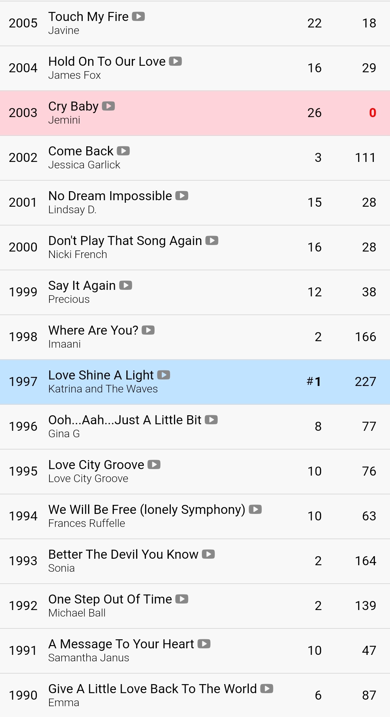Play A Message To Your Heart video
Viewport: 390px width, 717px height.
click(x=204, y=644)
